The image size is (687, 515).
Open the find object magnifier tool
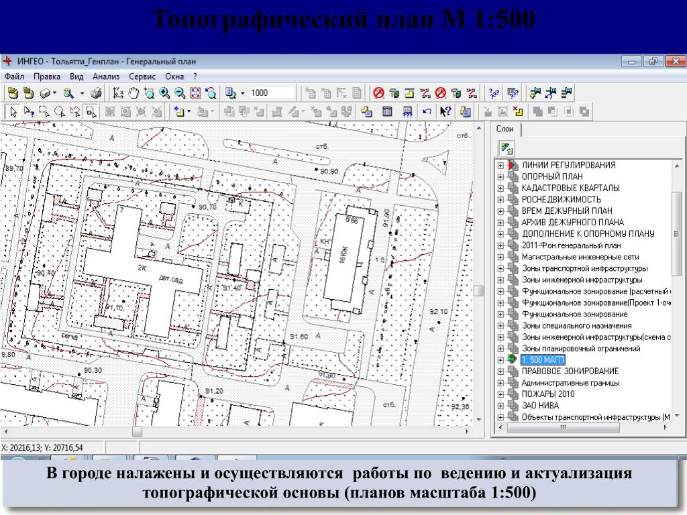pyautogui.click(x=68, y=93)
